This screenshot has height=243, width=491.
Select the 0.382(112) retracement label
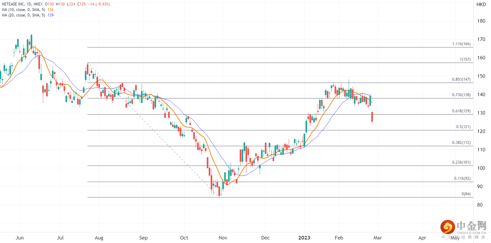pos(462,143)
